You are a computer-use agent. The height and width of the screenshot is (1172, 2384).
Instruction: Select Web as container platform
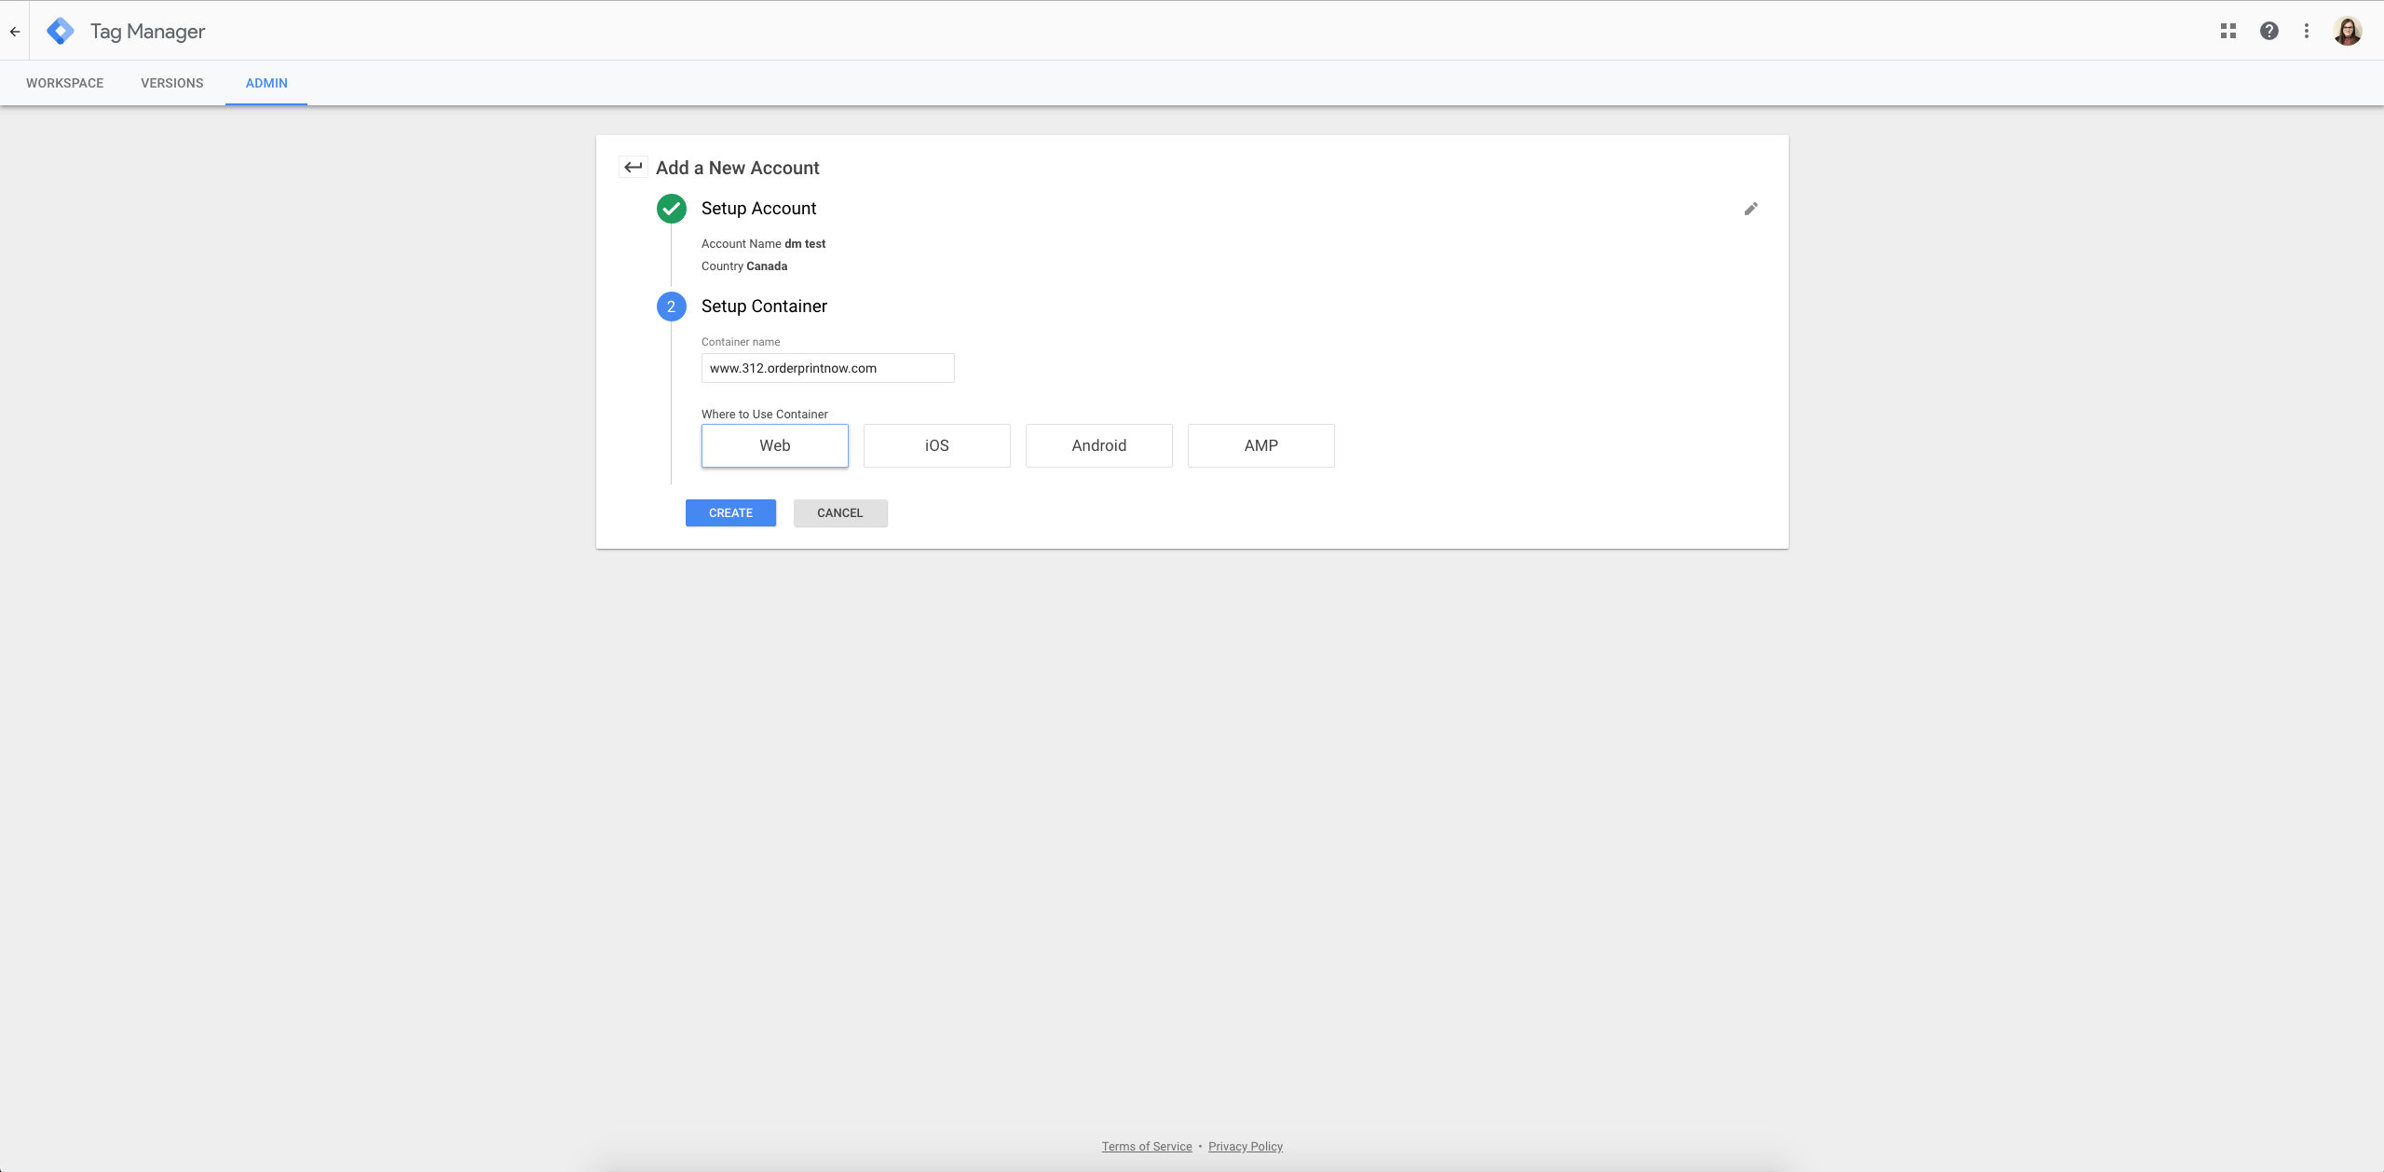tap(774, 445)
